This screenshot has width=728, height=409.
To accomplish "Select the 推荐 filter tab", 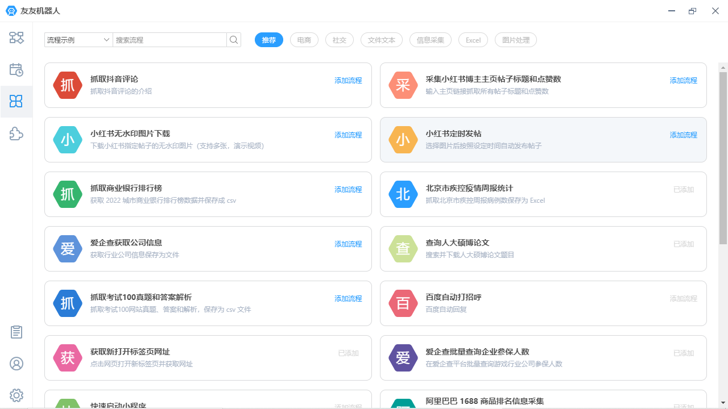I will (268, 40).
